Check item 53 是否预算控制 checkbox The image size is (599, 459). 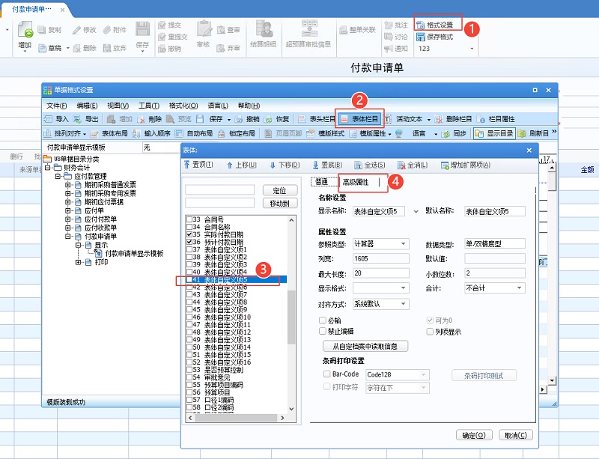[x=189, y=370]
